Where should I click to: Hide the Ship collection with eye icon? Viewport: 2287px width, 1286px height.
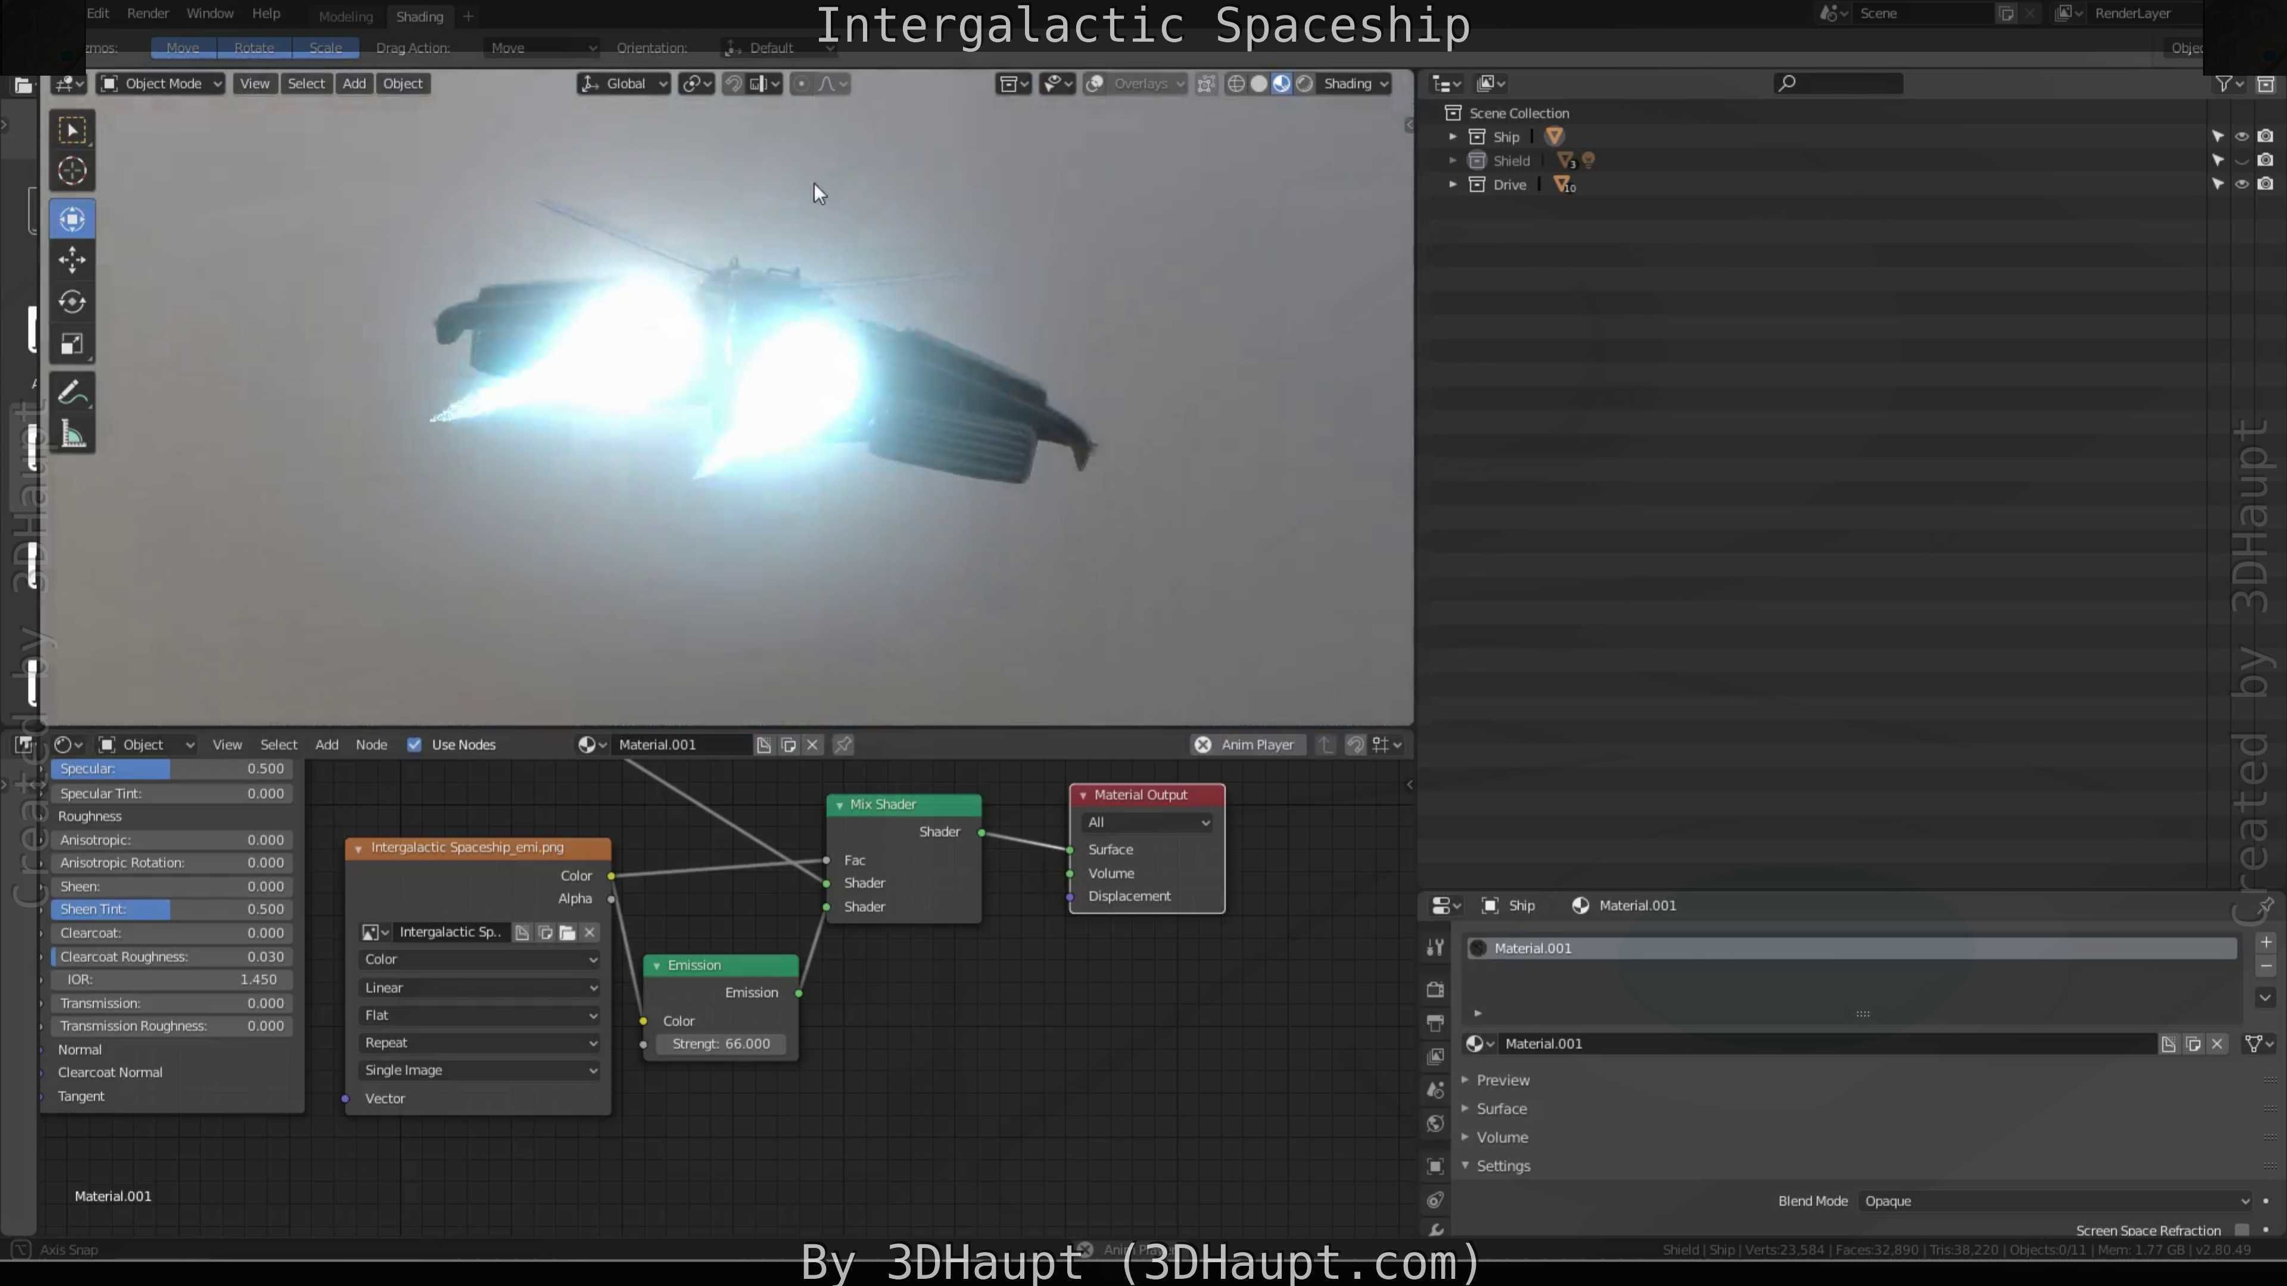pyautogui.click(x=2241, y=137)
